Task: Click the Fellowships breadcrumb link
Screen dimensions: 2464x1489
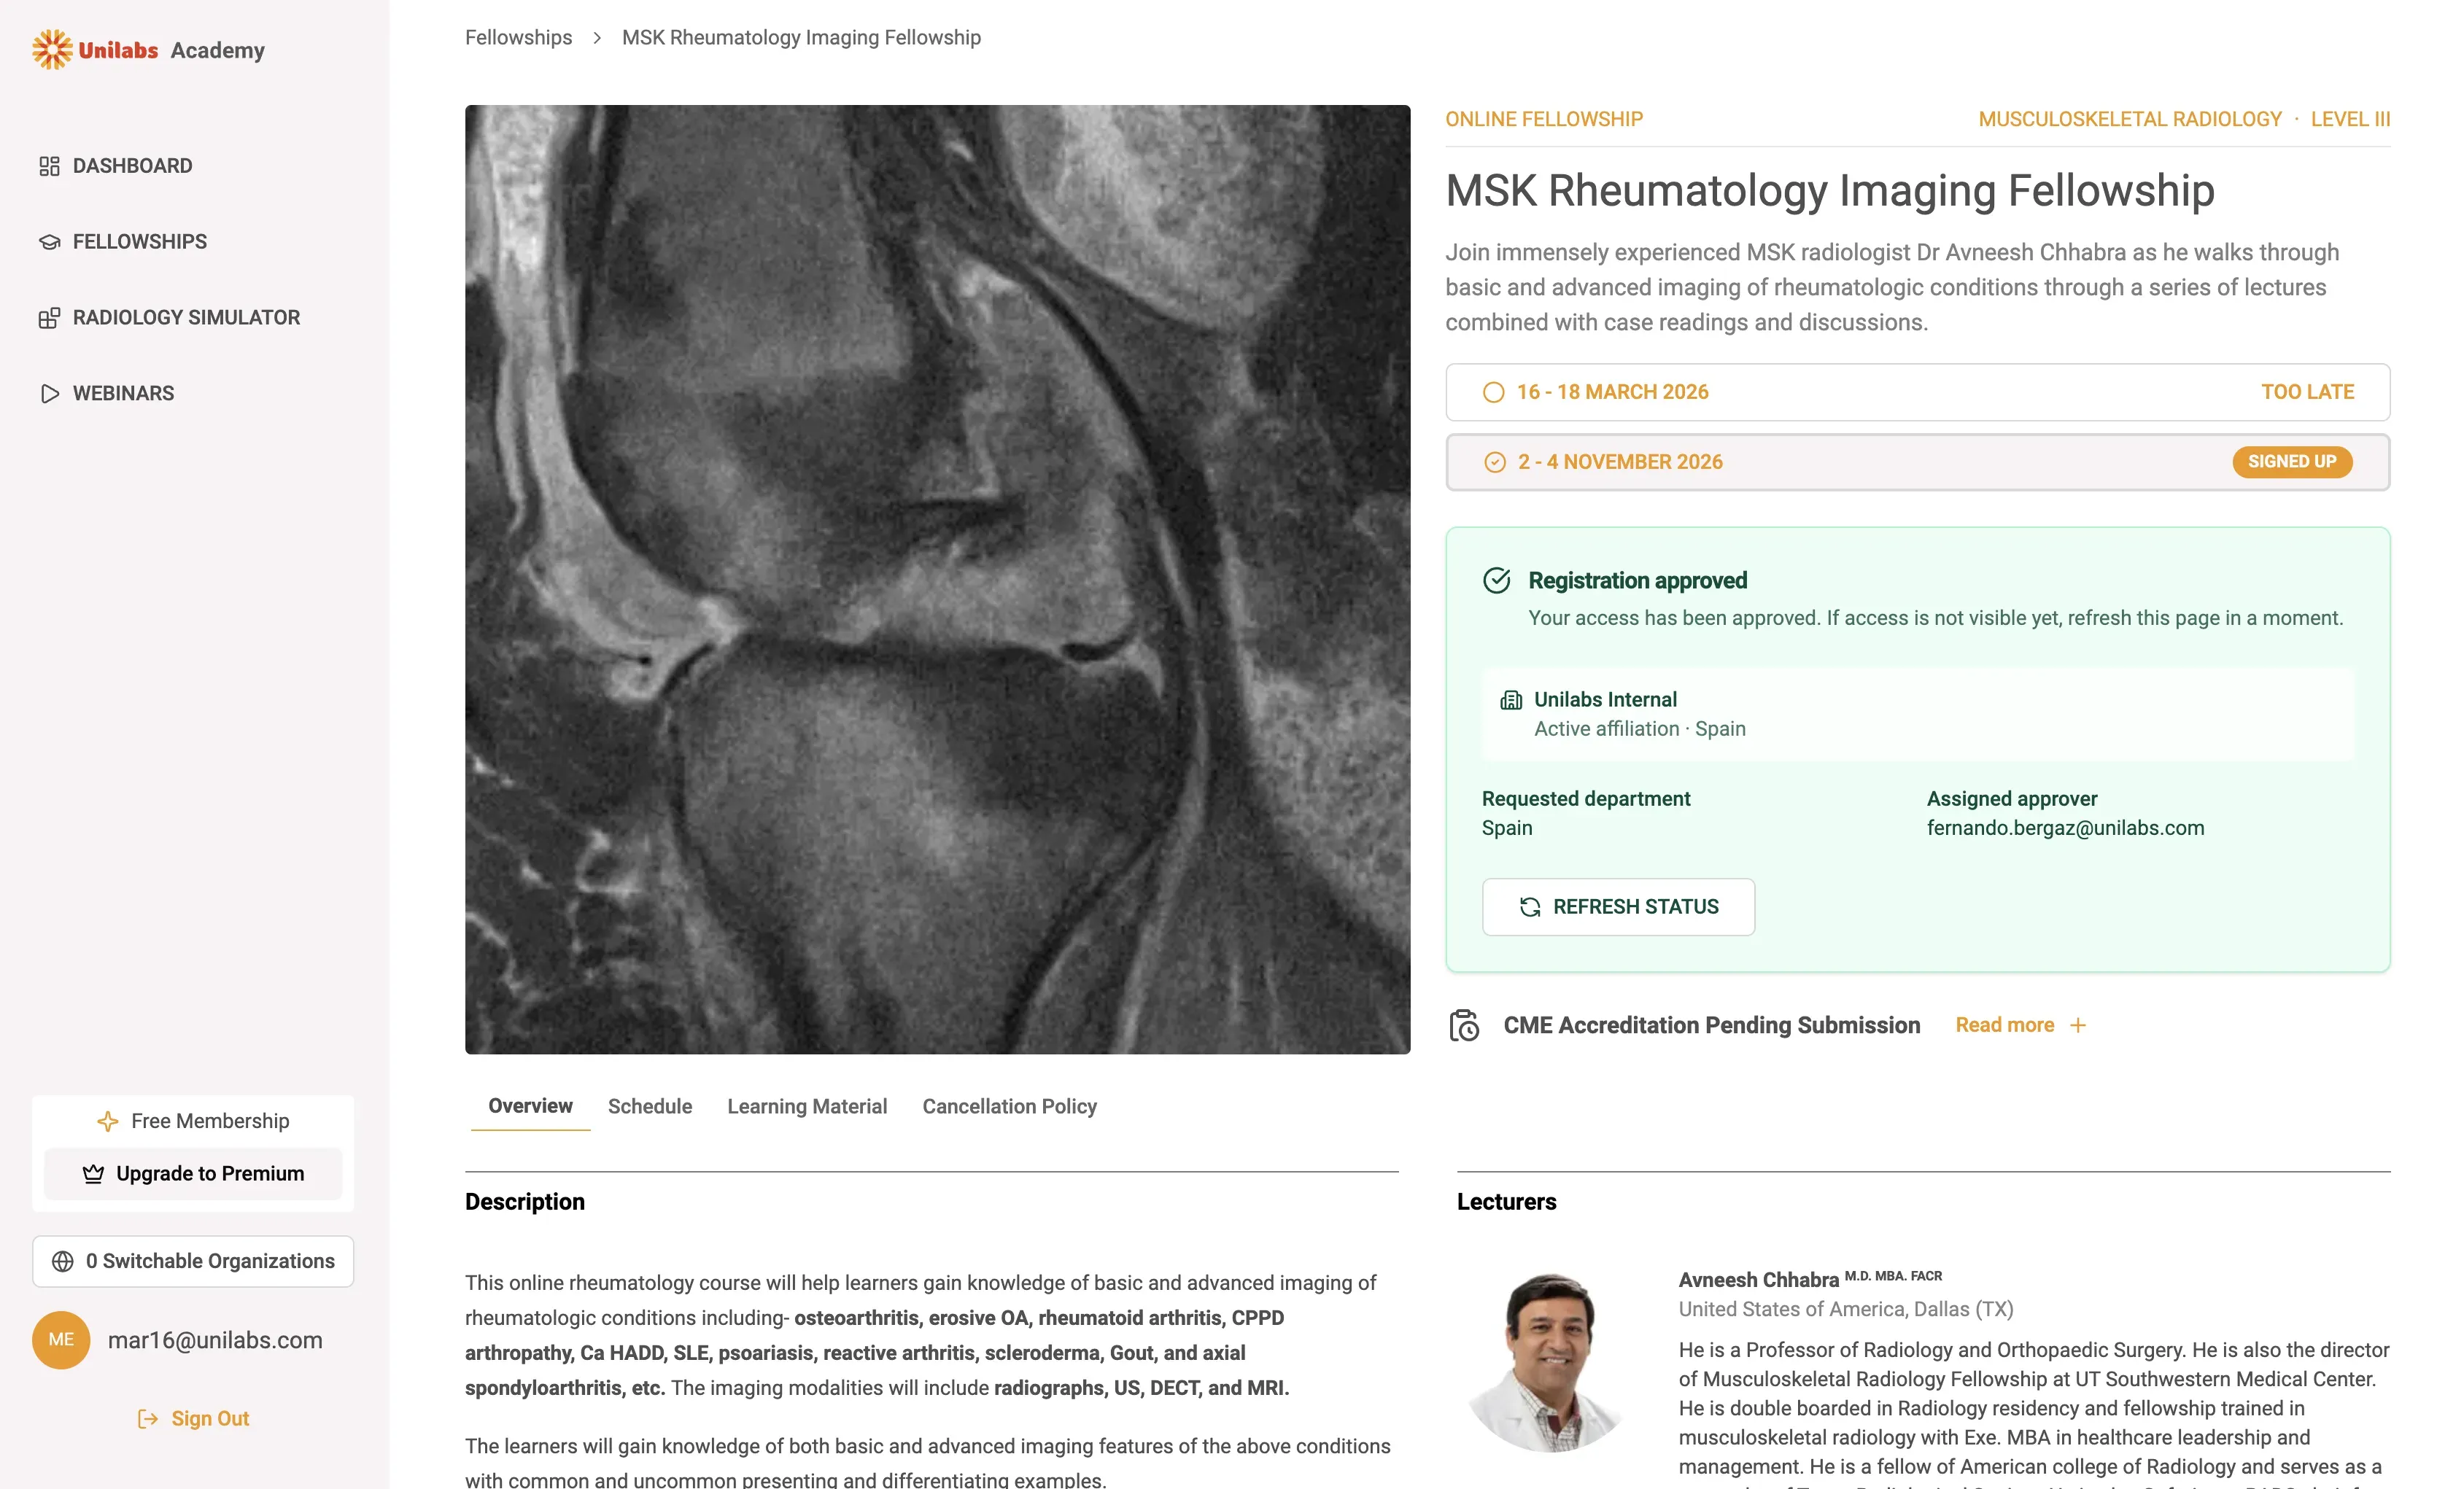Action: tap(518, 38)
